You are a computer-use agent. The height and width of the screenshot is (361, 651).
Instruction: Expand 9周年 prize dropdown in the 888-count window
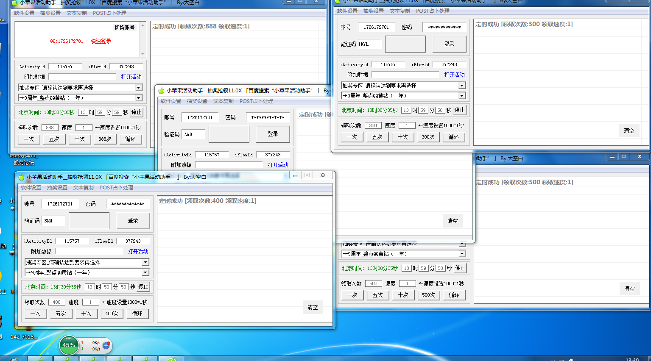(139, 98)
